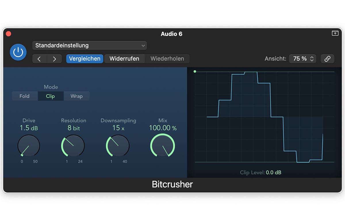Viewport: 345px width, 224px height.
Task: Close the Audio 6 plugin window
Action: click(8, 34)
